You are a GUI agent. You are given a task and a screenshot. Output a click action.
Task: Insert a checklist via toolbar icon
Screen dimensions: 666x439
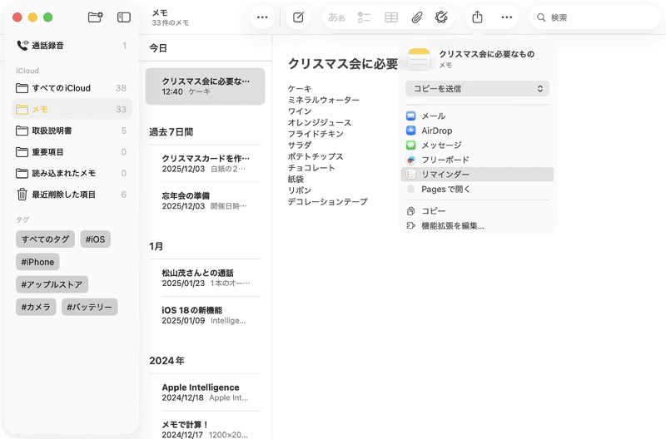(x=364, y=17)
